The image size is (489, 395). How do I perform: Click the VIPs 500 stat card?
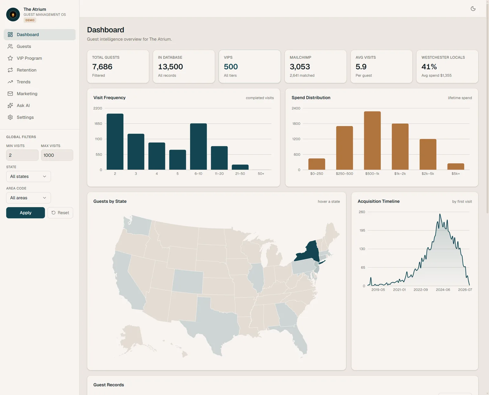(x=250, y=66)
